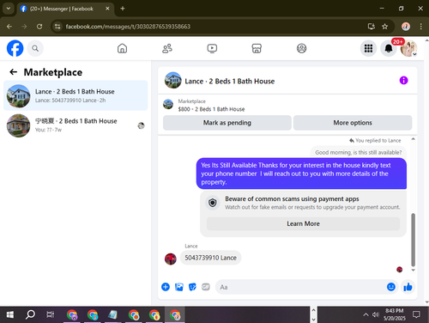Screen dimensions: 429x323
Task: Close the Messenger Facebook tab
Action: click(x=107, y=9)
